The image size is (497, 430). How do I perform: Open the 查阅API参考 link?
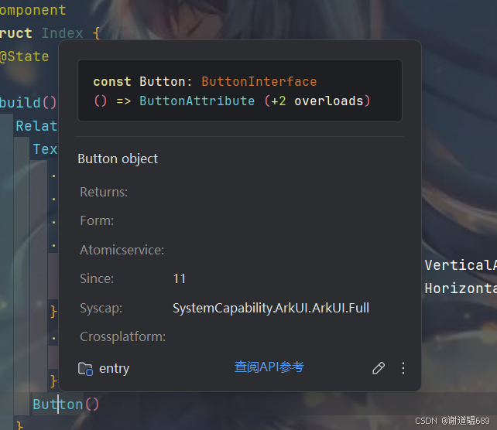[269, 367]
